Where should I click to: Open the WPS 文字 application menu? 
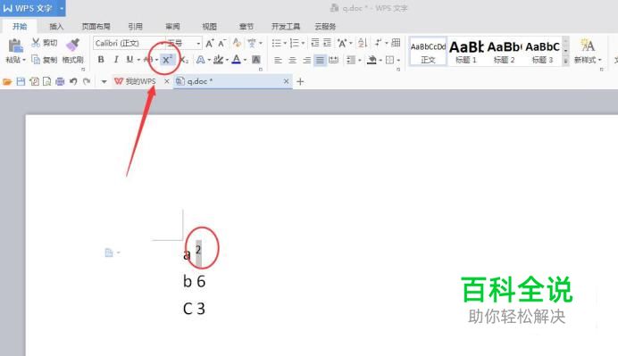point(33,8)
